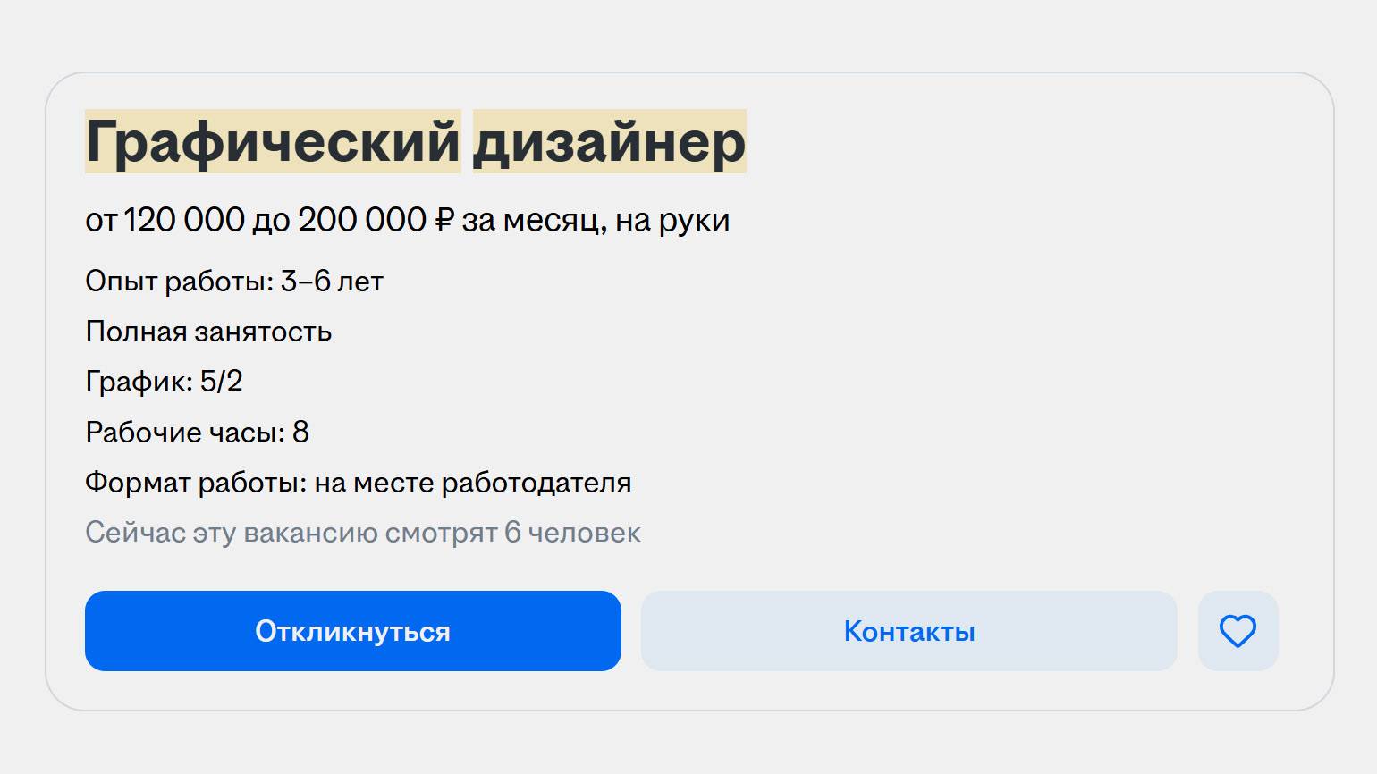Screen dimensions: 1377x774
Task: Select the 'Опыт работы' label
Action: [x=179, y=282]
